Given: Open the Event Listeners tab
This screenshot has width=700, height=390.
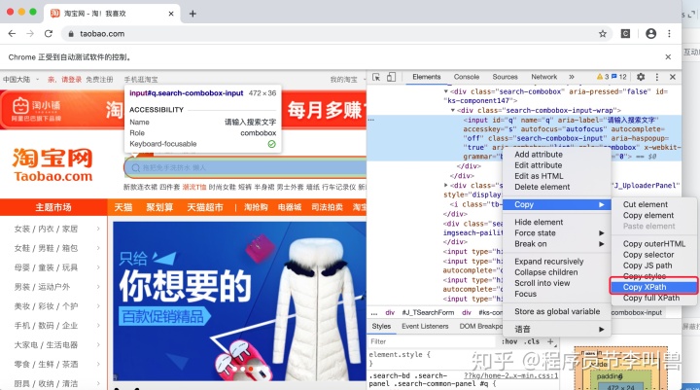Looking at the screenshot, I should click(x=425, y=326).
